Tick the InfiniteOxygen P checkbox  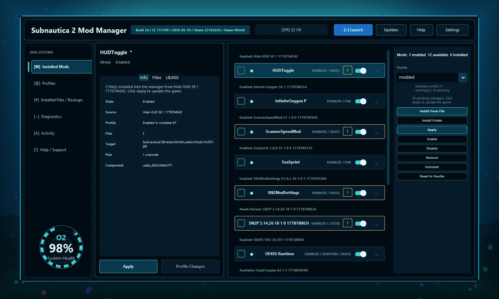click(241, 101)
